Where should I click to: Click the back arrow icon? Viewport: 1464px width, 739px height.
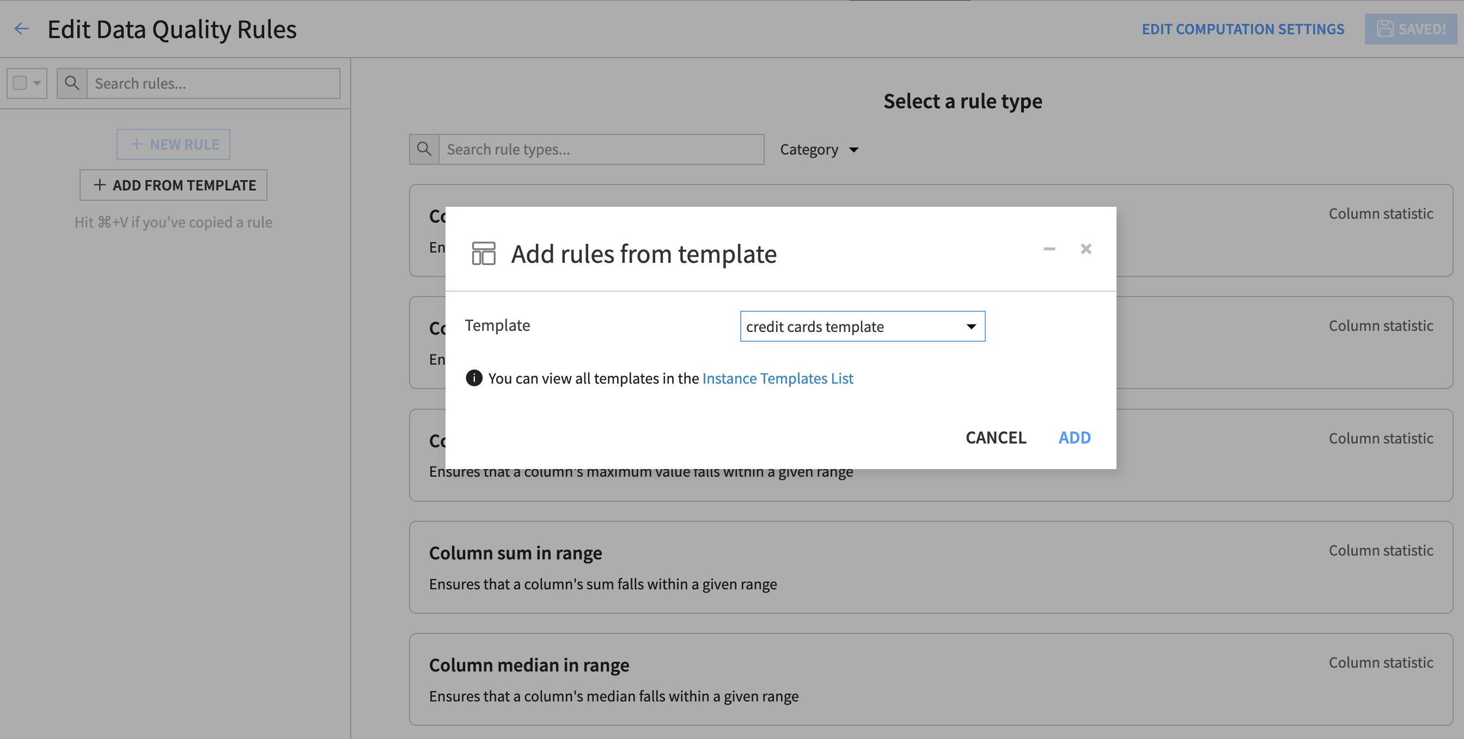[x=22, y=28]
